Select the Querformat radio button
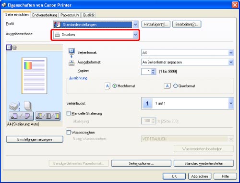The image size is (240, 183). tap(175, 86)
